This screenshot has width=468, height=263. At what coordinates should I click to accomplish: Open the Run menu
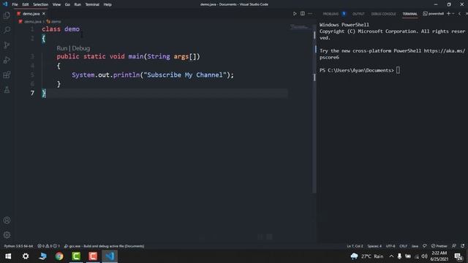tap(78, 4)
